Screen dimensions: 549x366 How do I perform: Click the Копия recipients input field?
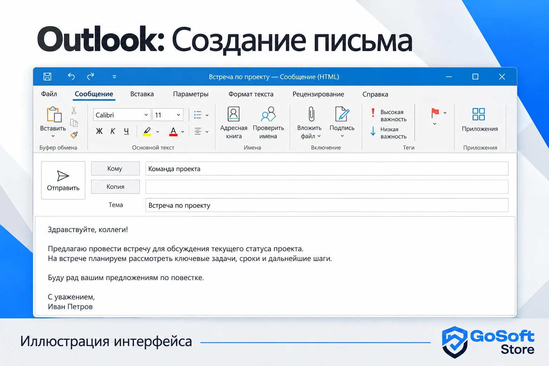click(x=327, y=187)
